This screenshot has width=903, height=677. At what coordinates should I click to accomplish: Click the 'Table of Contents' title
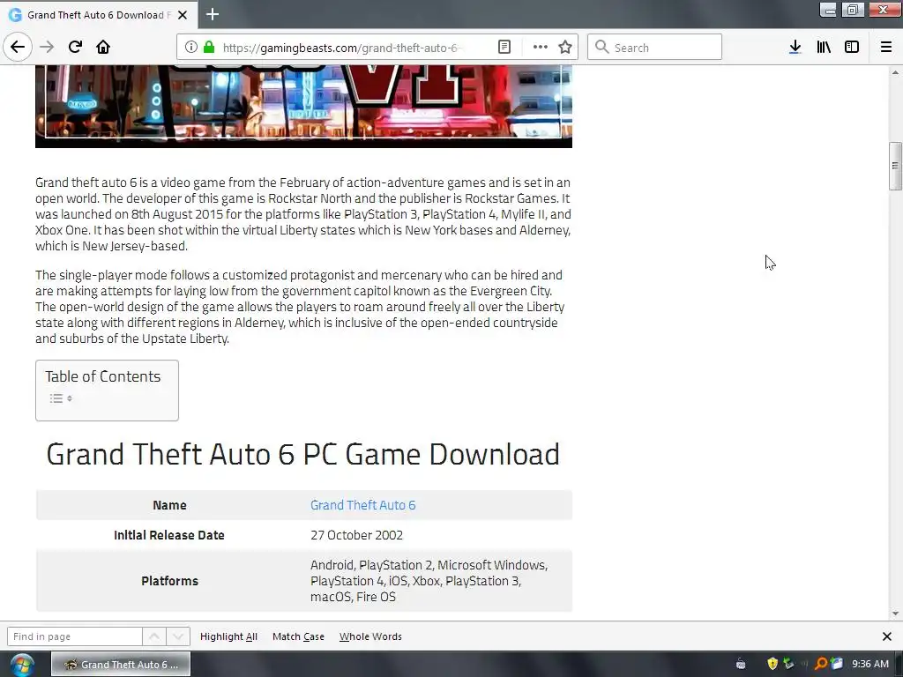pyautogui.click(x=102, y=376)
